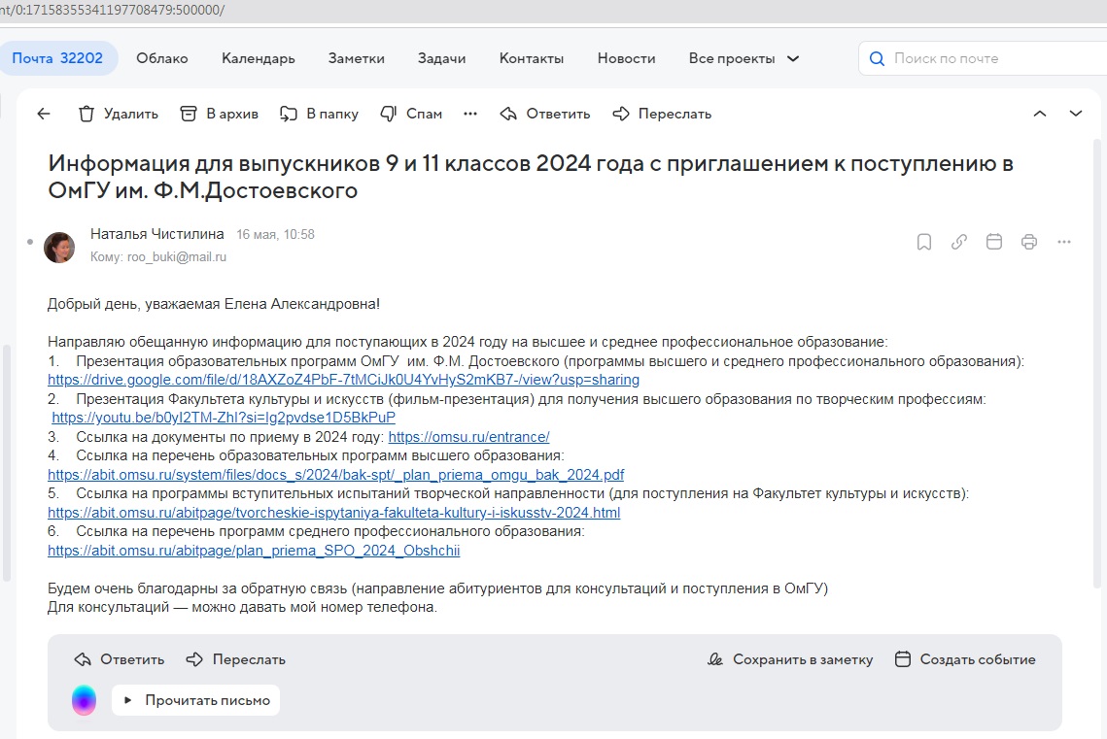Open the Календарь tab
This screenshot has width=1107, height=739.
(258, 58)
